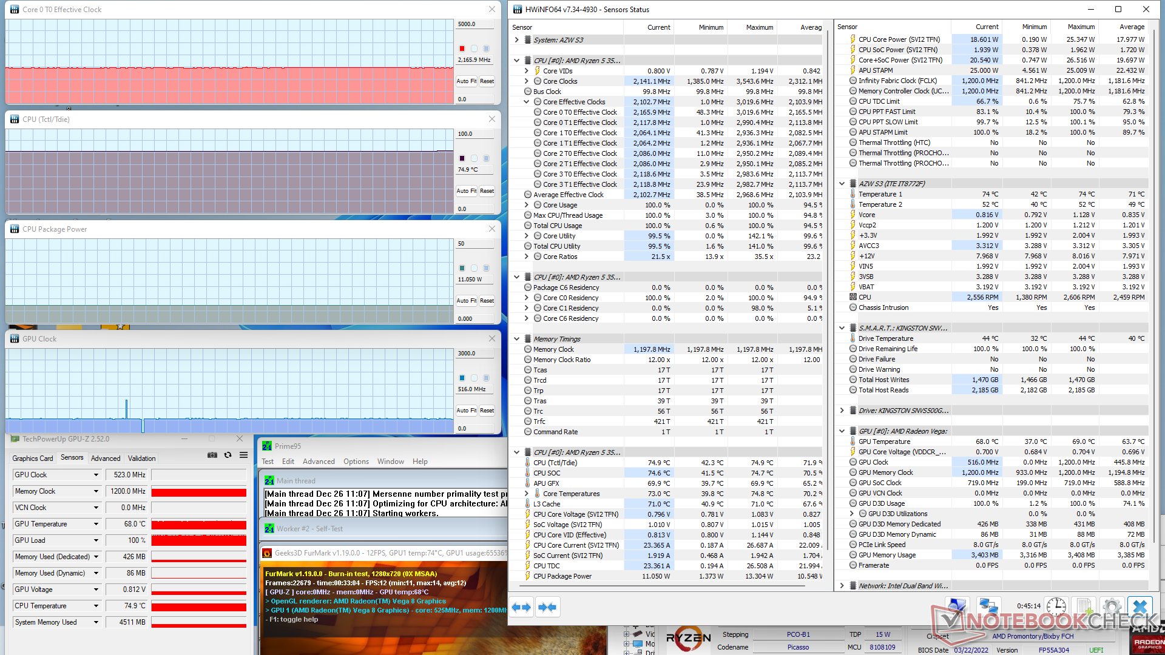Click the 3000.0 maximum field in GPU Clock graph
This screenshot has height=655, width=1165.
(x=474, y=354)
